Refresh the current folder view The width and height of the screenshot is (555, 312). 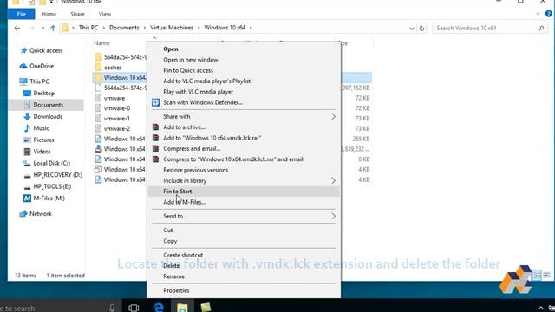(421, 28)
